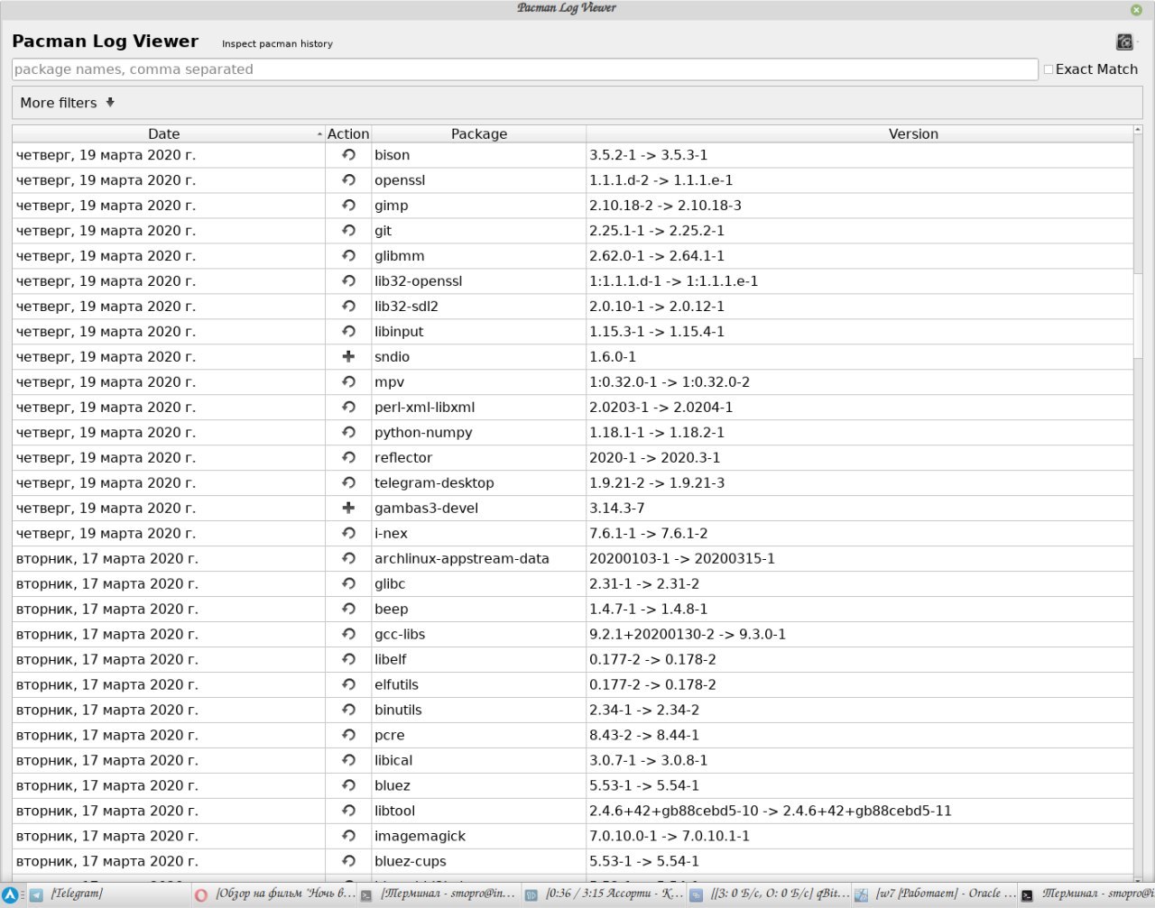Click the scrollbar up arrow above the table
1155x908 pixels.
(1138, 131)
